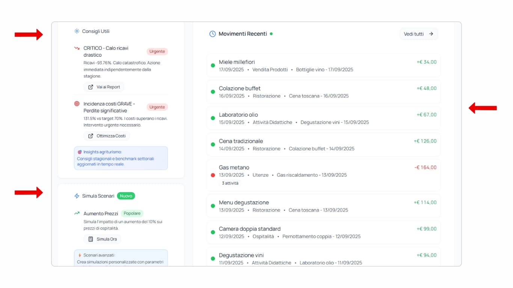Open Vedi tutti to see all movements
Viewport: 513px width, 288px height.
(x=418, y=34)
